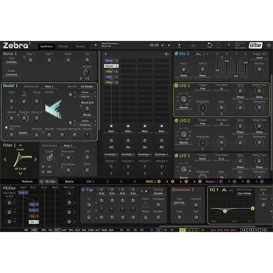Click the Panic! button in 8-Tap
This screenshot has width=273, height=273.
146,199
